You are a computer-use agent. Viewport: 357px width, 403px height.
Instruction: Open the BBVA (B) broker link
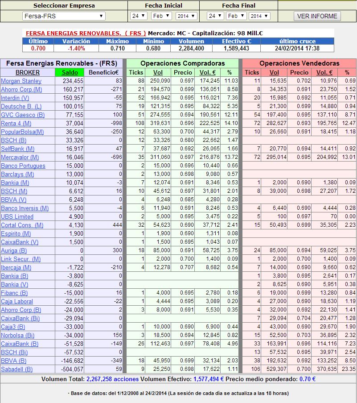[x=13, y=361]
